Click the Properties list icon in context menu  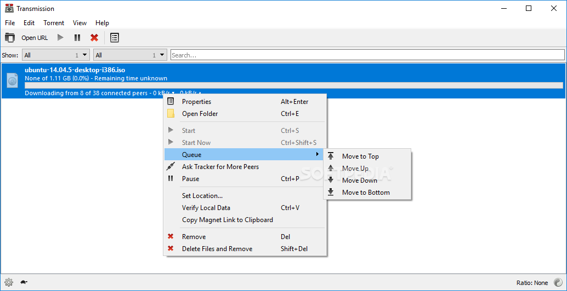pyautogui.click(x=171, y=102)
